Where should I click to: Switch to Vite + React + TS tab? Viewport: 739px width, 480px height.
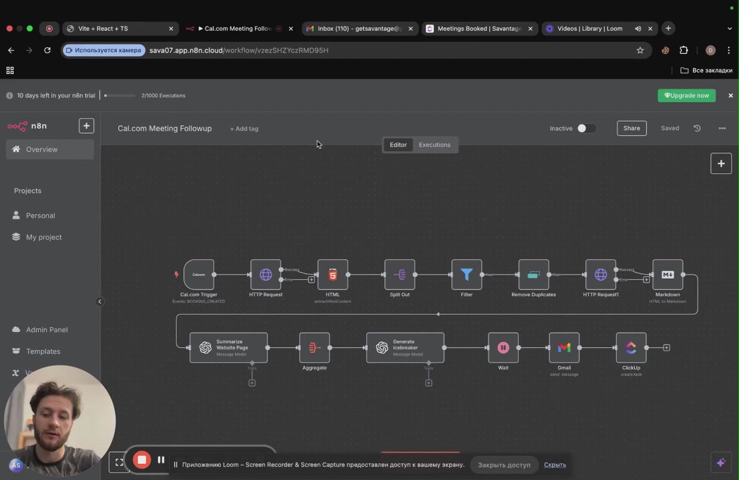pos(121,29)
